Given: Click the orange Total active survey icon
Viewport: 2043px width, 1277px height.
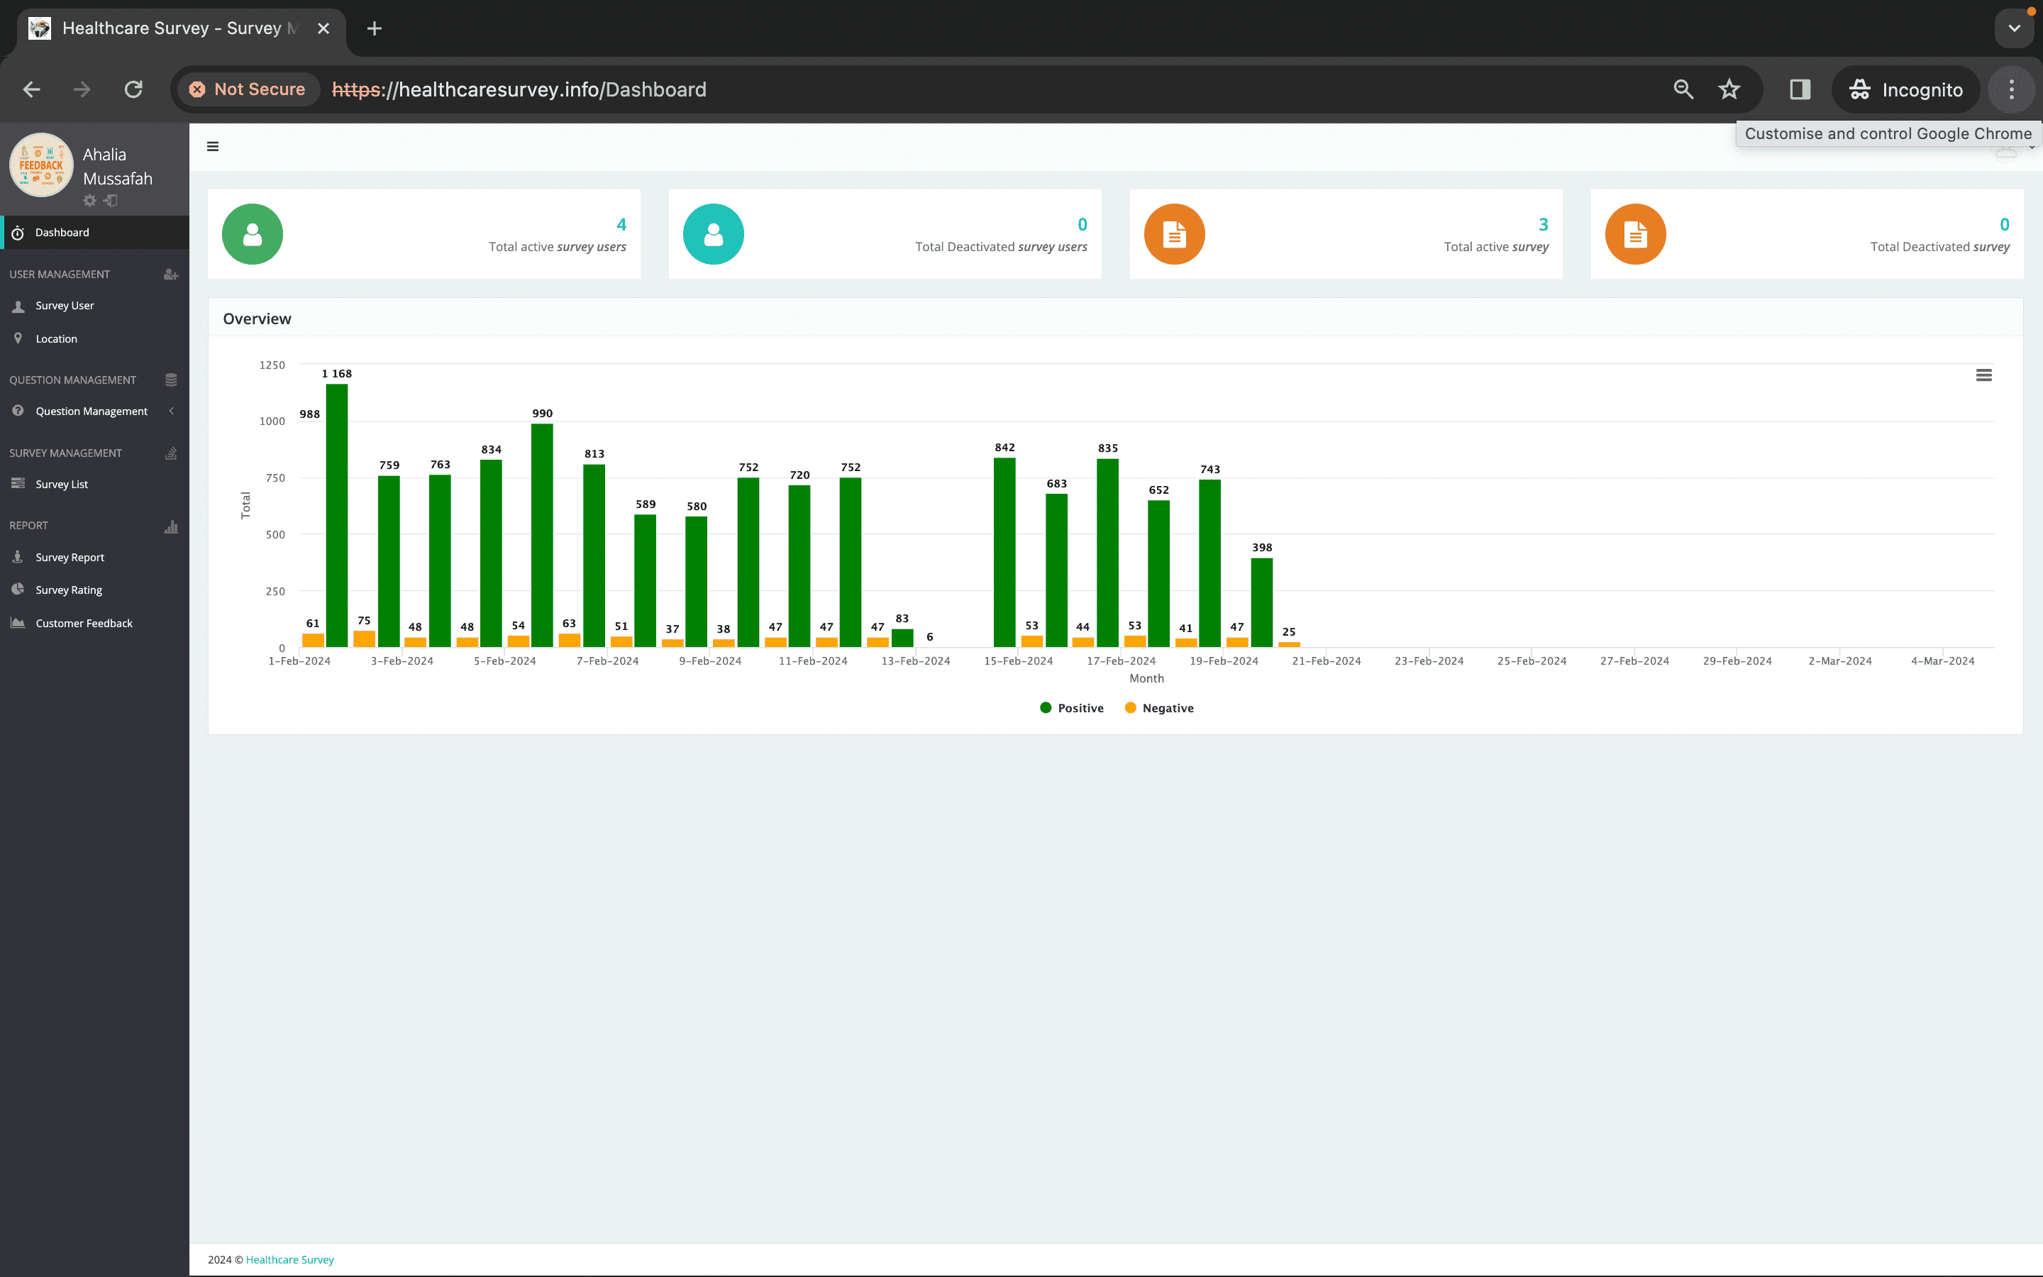Looking at the screenshot, I should click(x=1173, y=234).
